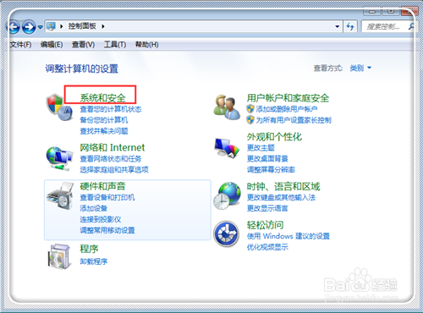Click the Control Panel icon in address bar
Image resolution: width=423 pixels, height=313 pixels.
click(51, 26)
